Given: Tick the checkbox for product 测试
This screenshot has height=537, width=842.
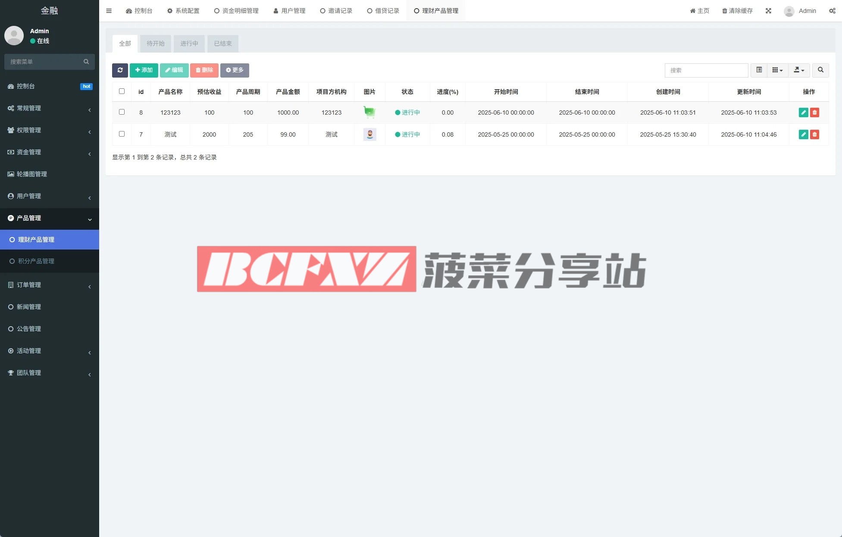Looking at the screenshot, I should click(122, 134).
